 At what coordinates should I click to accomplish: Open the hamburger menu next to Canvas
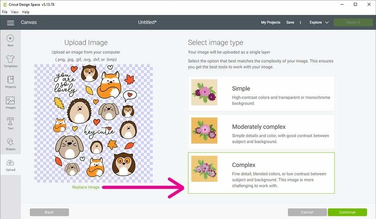pyautogui.click(x=11, y=23)
